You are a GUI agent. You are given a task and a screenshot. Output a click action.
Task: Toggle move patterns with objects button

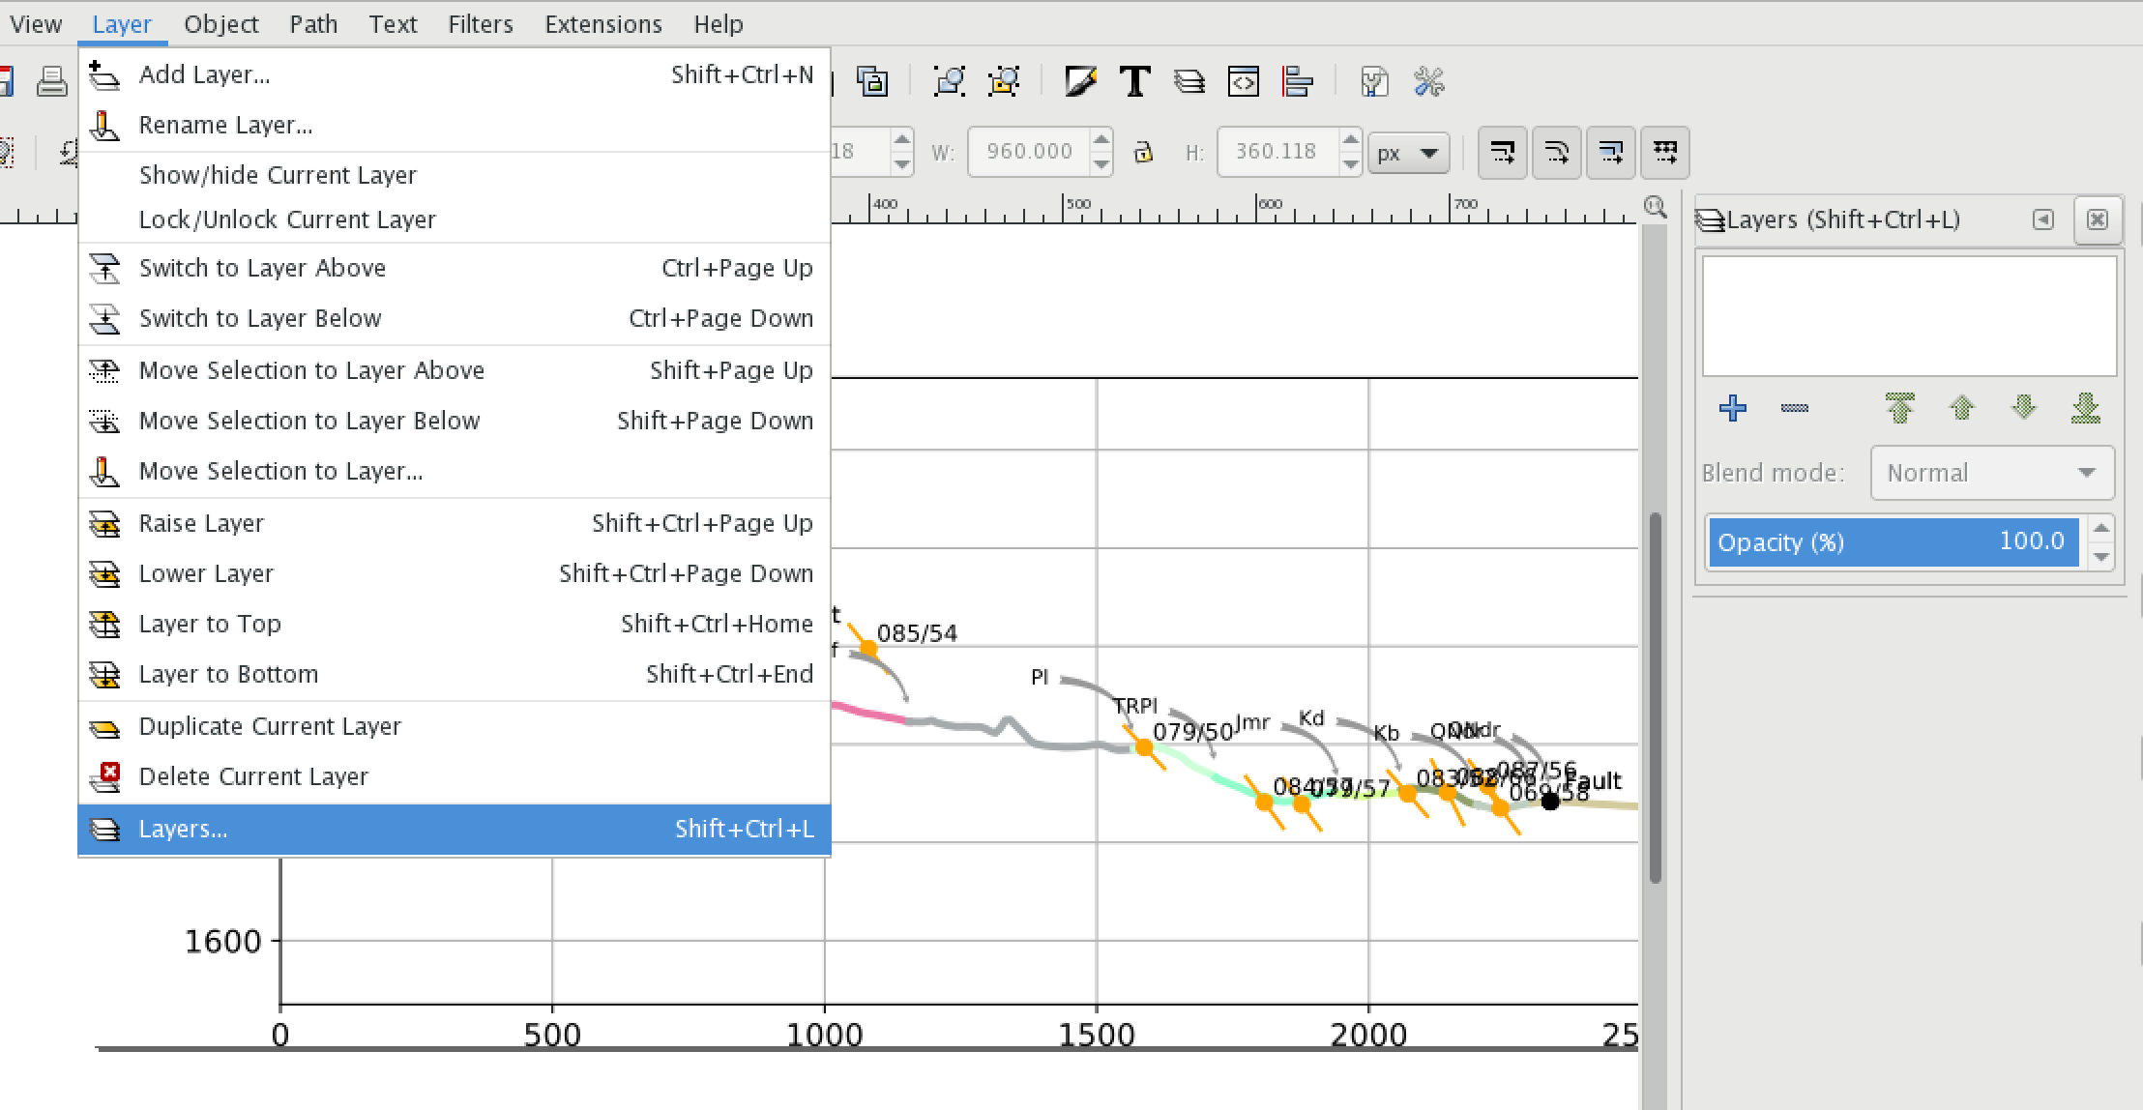click(1664, 152)
